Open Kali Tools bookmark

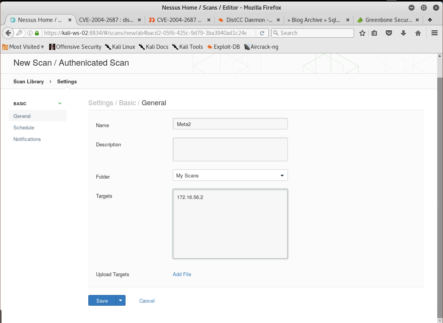click(187, 47)
